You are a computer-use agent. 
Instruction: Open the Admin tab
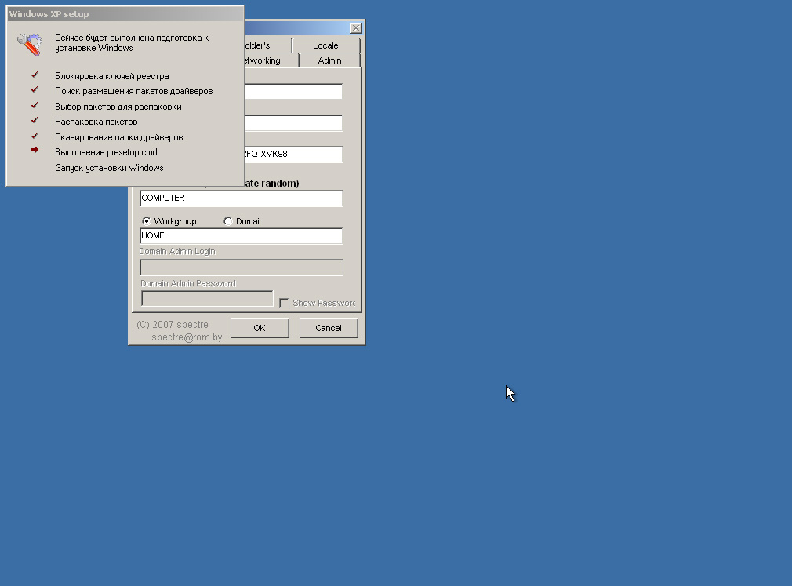(x=329, y=60)
